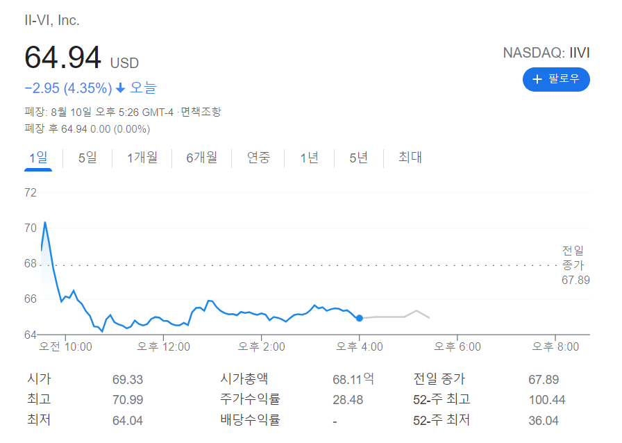Click the 팔로우 follow button
Image resolution: width=622 pixels, height=443 pixels.
click(556, 79)
